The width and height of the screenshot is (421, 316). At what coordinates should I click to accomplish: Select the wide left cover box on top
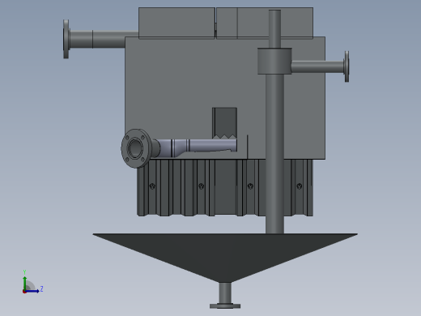[x=176, y=23]
